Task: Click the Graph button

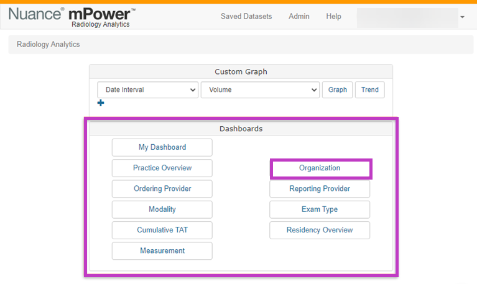Action: tap(337, 89)
